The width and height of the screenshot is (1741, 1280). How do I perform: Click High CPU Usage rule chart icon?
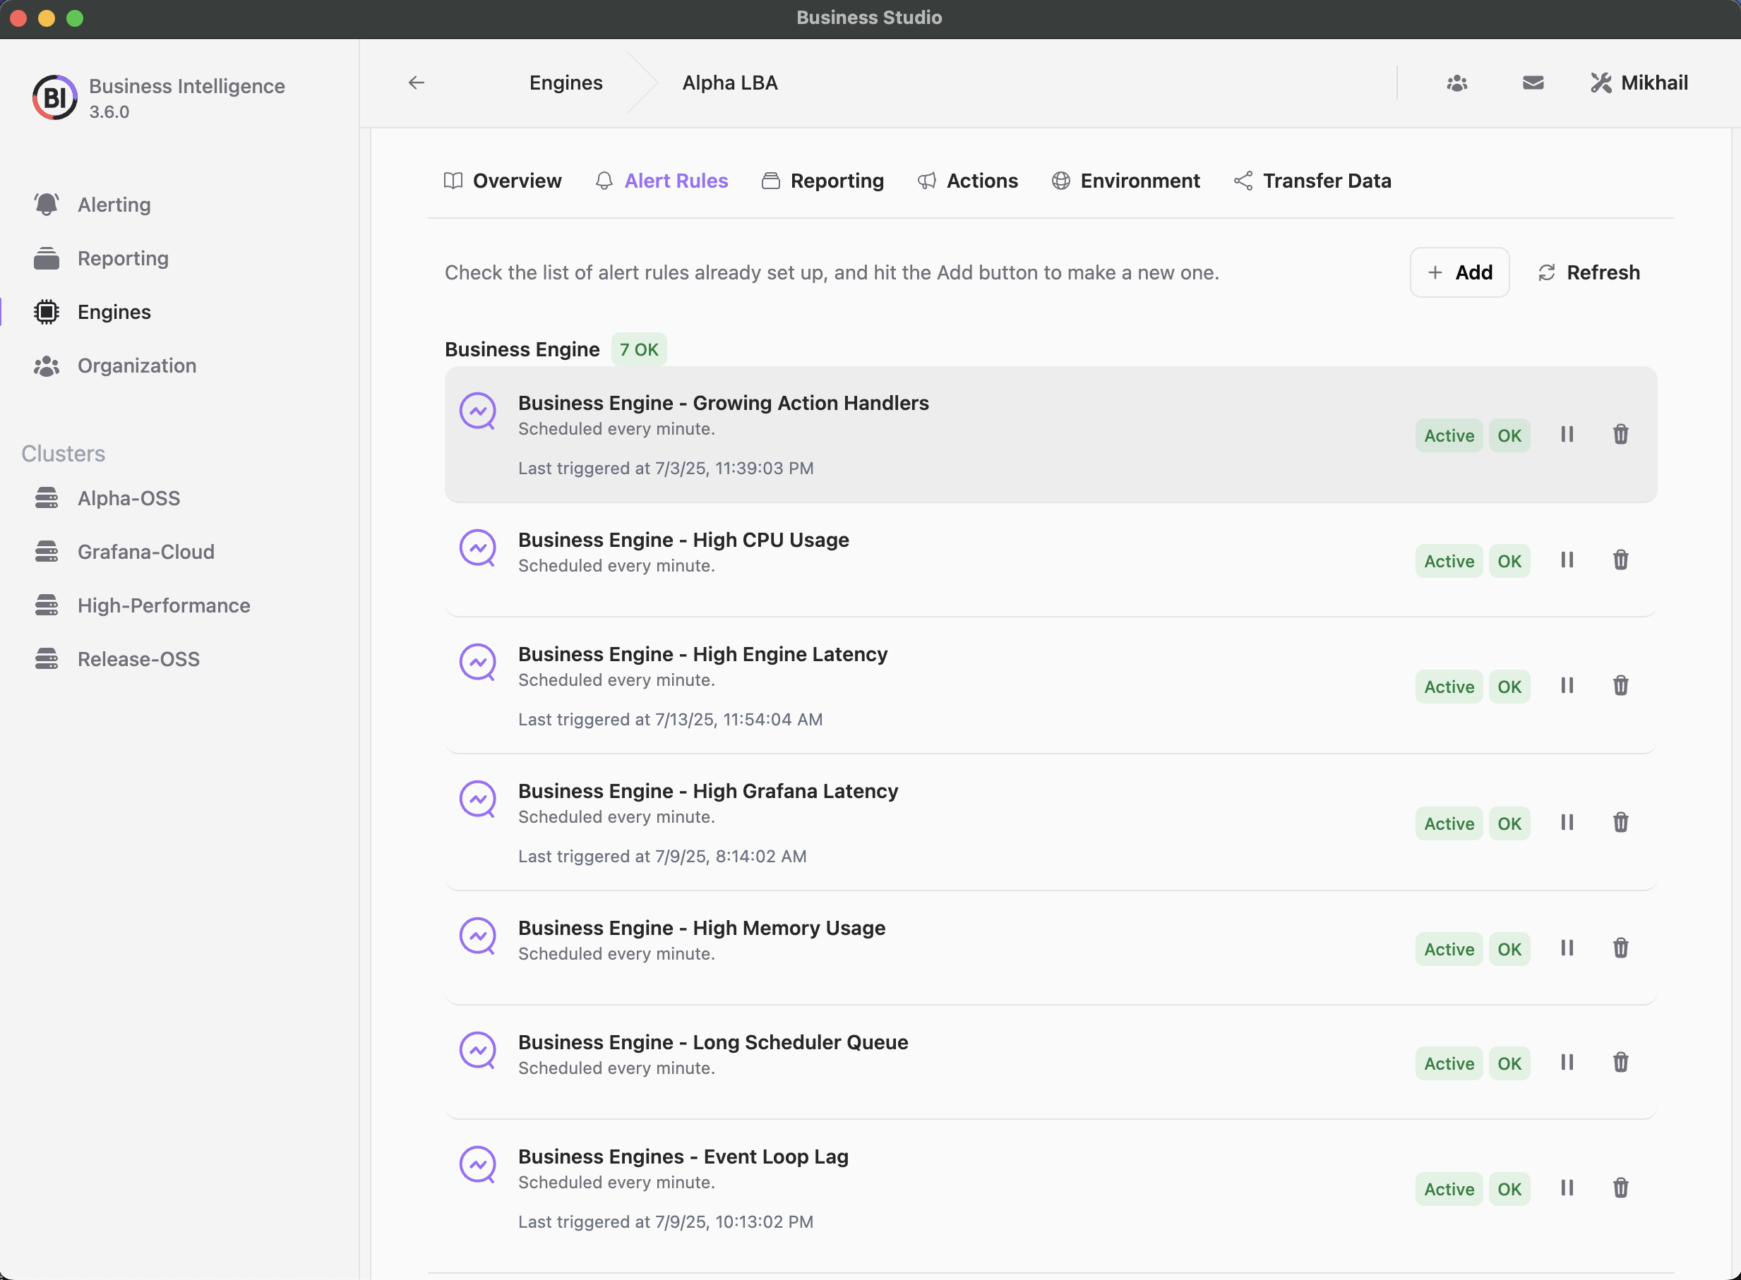[478, 548]
